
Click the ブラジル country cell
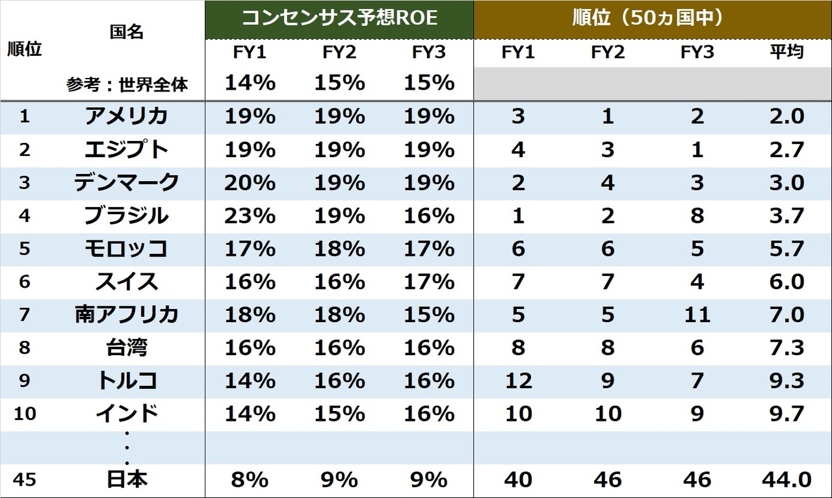126,216
